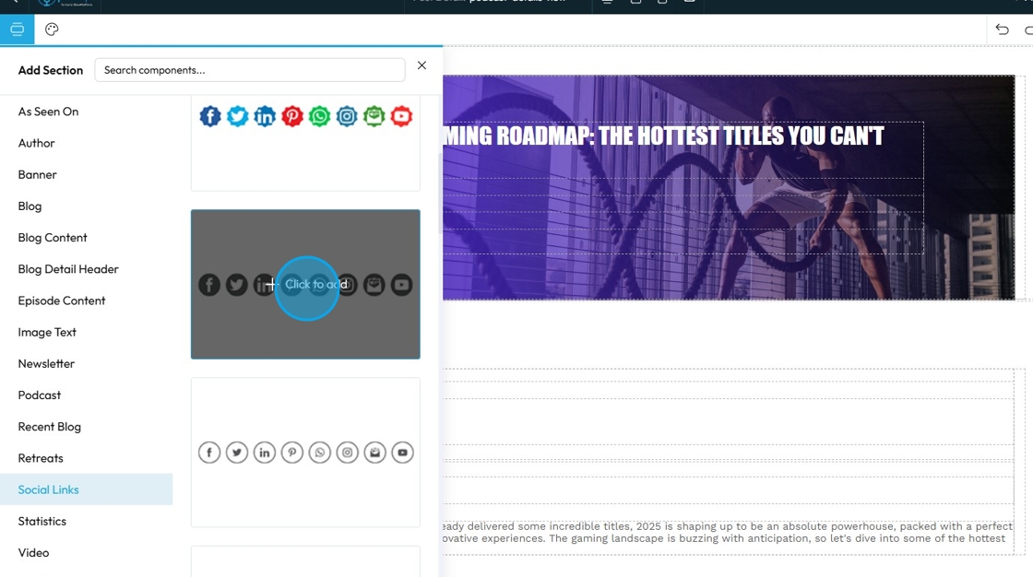Click the colored LinkedIn icon preview
Viewport: 1033px width, 577px height.
pyautogui.click(x=265, y=116)
